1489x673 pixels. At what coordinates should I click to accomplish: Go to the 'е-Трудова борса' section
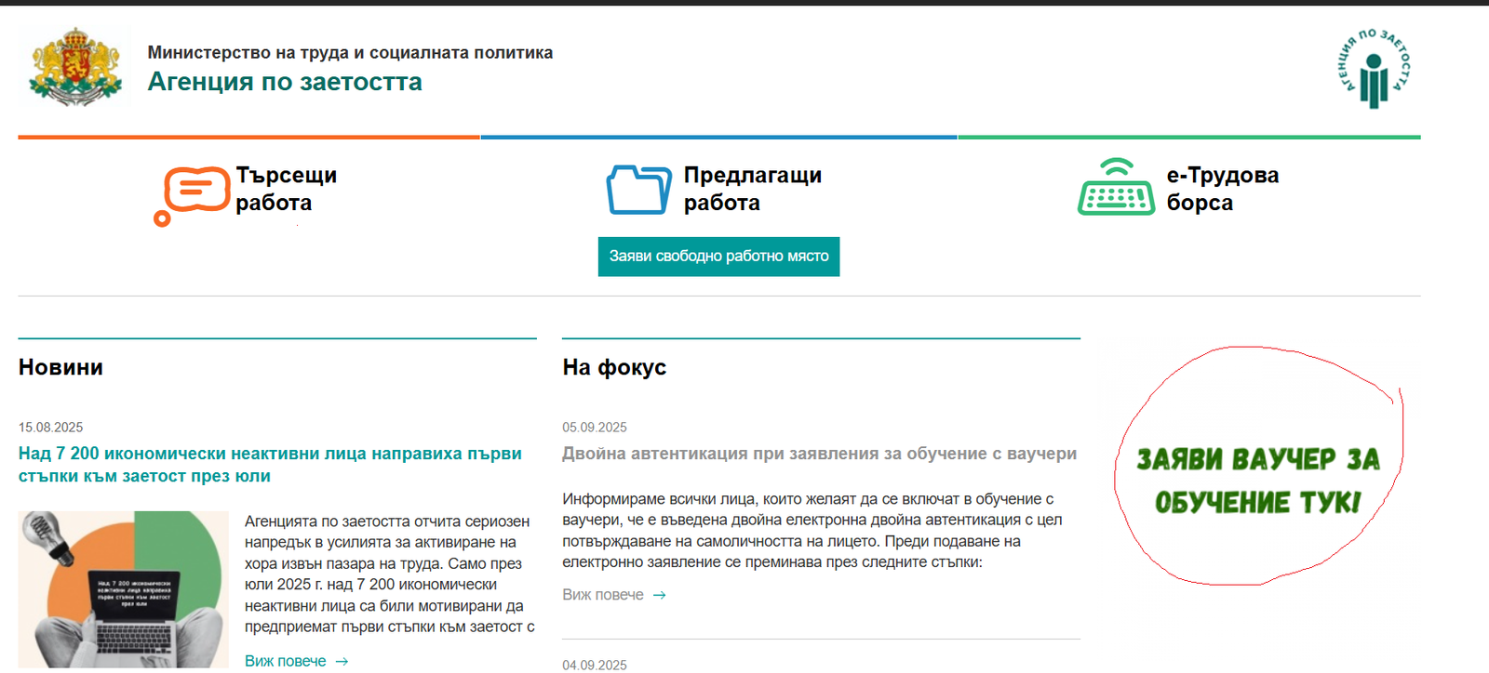tap(1222, 189)
